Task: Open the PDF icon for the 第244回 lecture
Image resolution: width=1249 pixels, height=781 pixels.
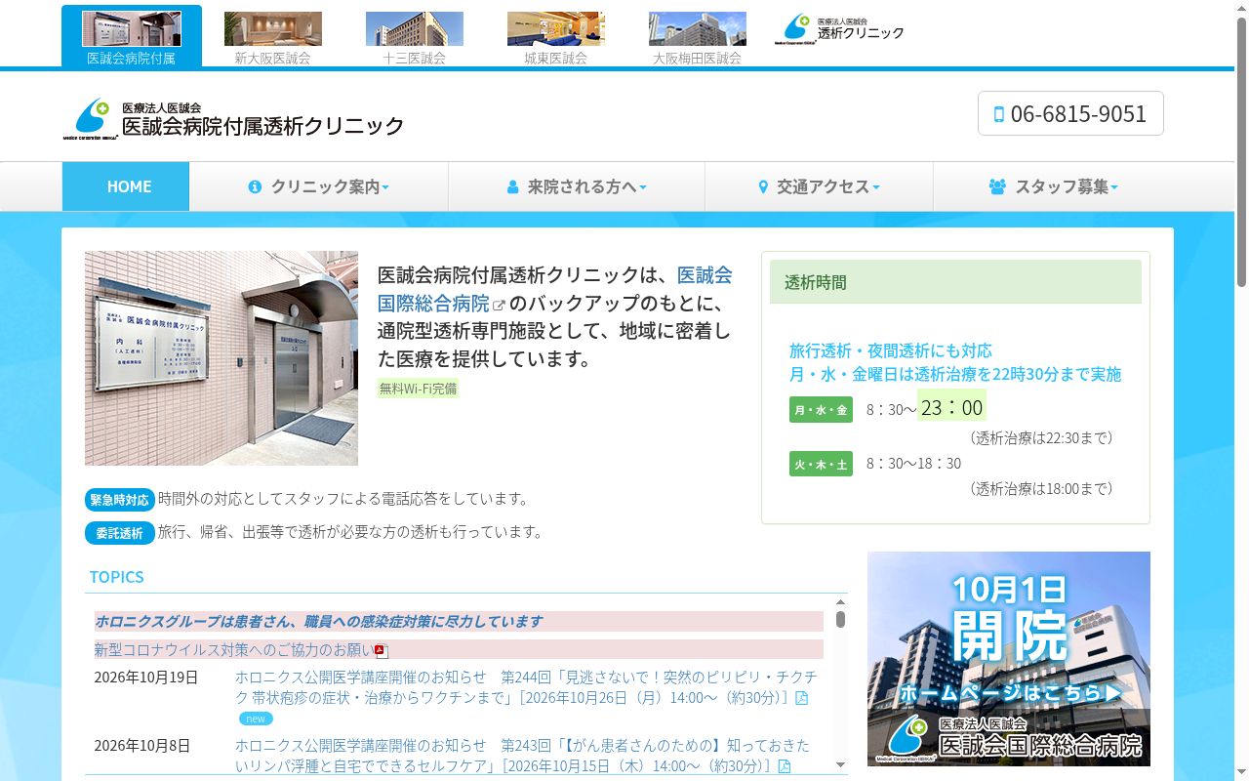Action: click(802, 698)
